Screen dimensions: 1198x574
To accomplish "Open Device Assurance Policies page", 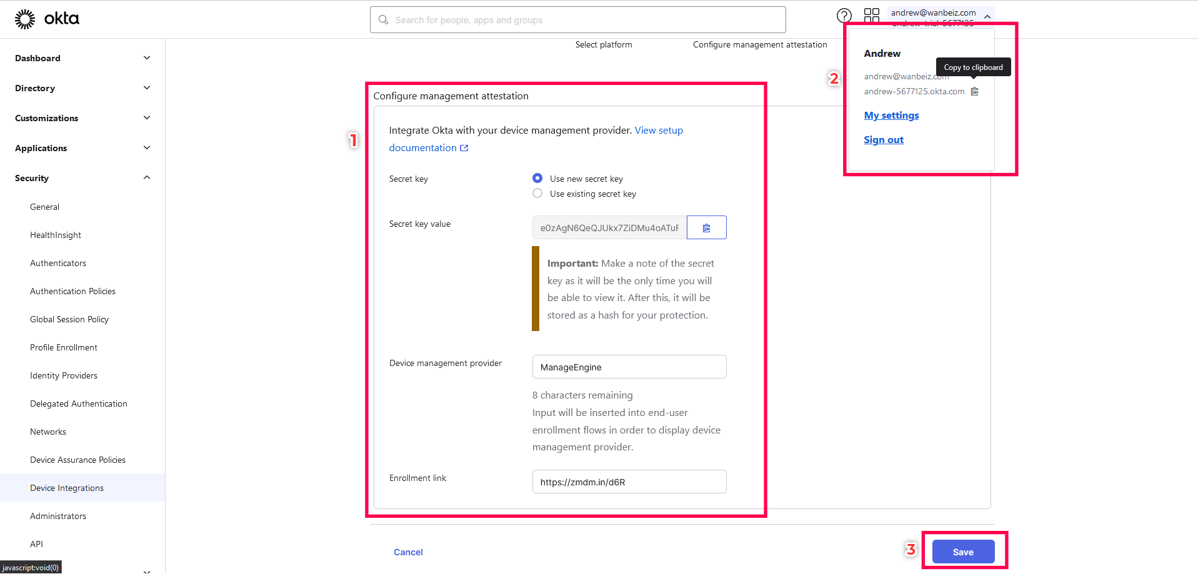I will pyautogui.click(x=77, y=460).
